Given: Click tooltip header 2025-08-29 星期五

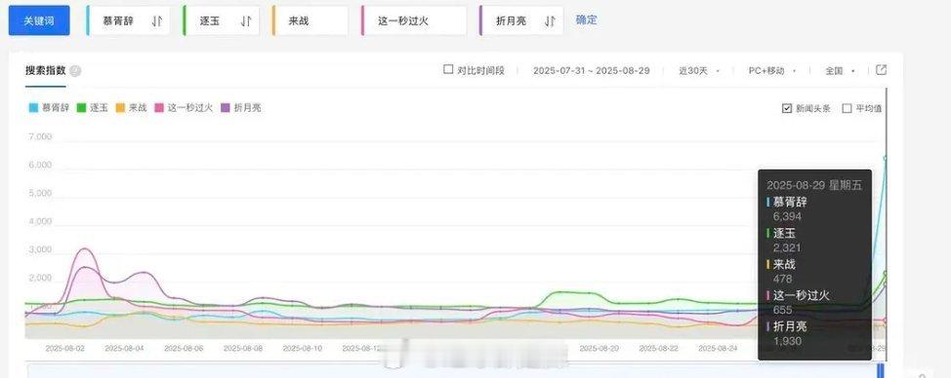Looking at the screenshot, I should [814, 185].
